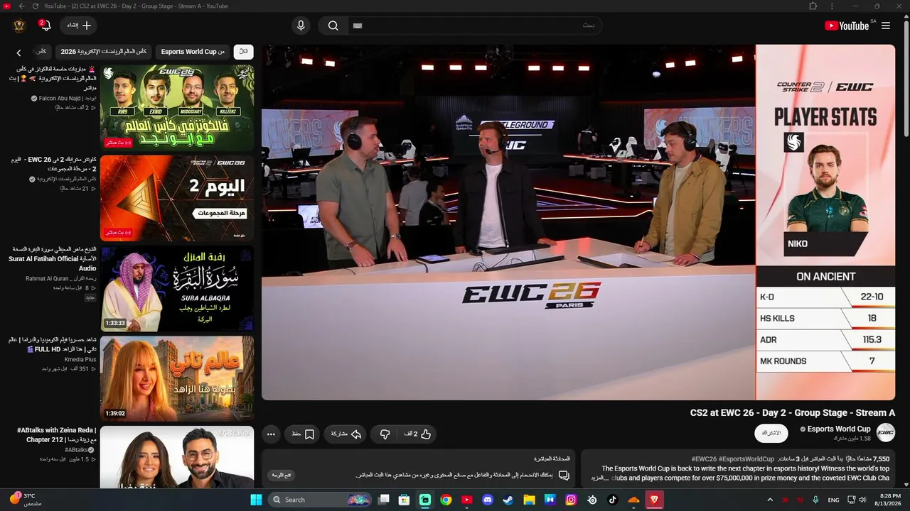Click the taskbar Search box

point(320,500)
